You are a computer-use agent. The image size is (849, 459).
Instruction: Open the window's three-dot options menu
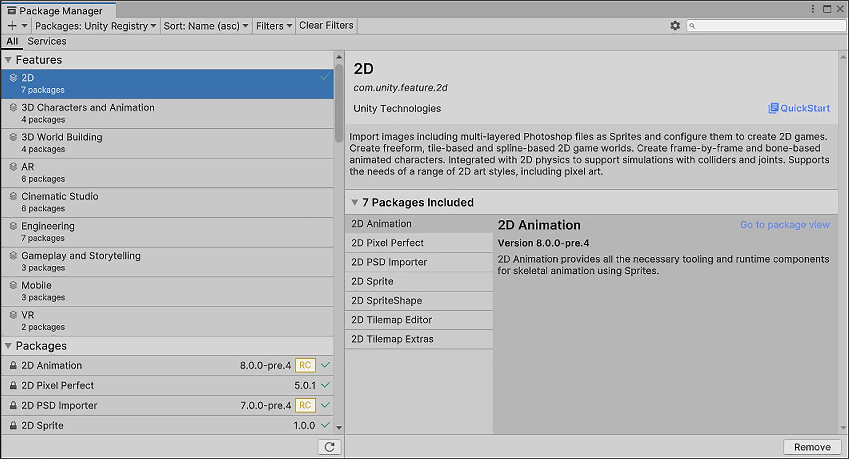pos(812,9)
